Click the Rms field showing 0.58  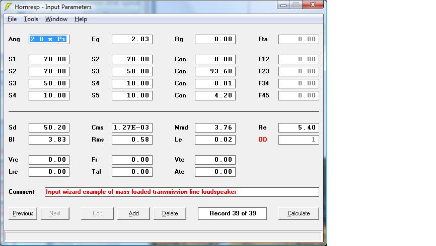[x=132, y=140]
